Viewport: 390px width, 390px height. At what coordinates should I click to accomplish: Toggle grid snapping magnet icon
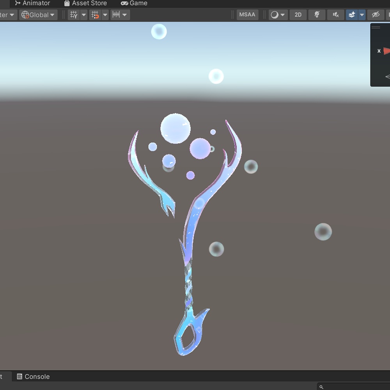coord(95,15)
